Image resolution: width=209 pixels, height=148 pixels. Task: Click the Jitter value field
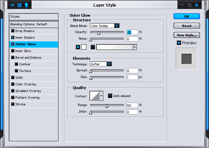tap(132, 112)
